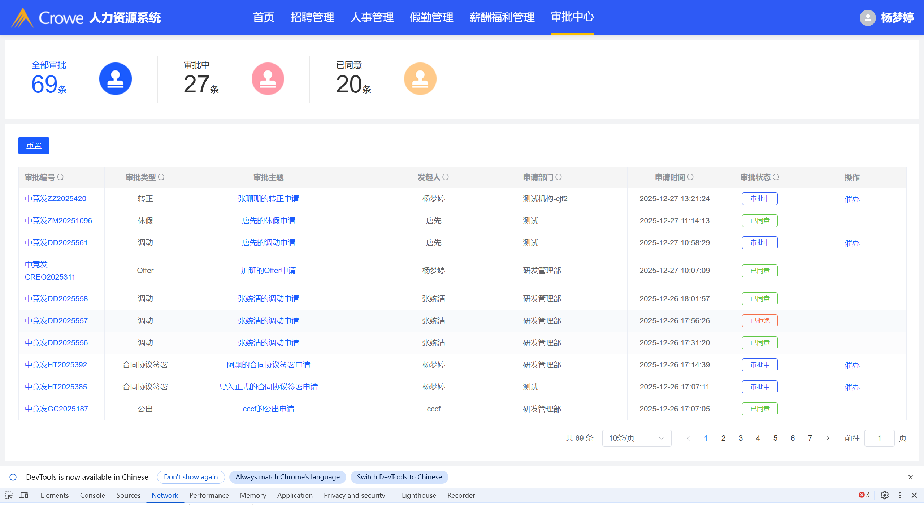Click the search icon beside 申请部门 header
Screen dimensions: 924x505
click(559, 177)
